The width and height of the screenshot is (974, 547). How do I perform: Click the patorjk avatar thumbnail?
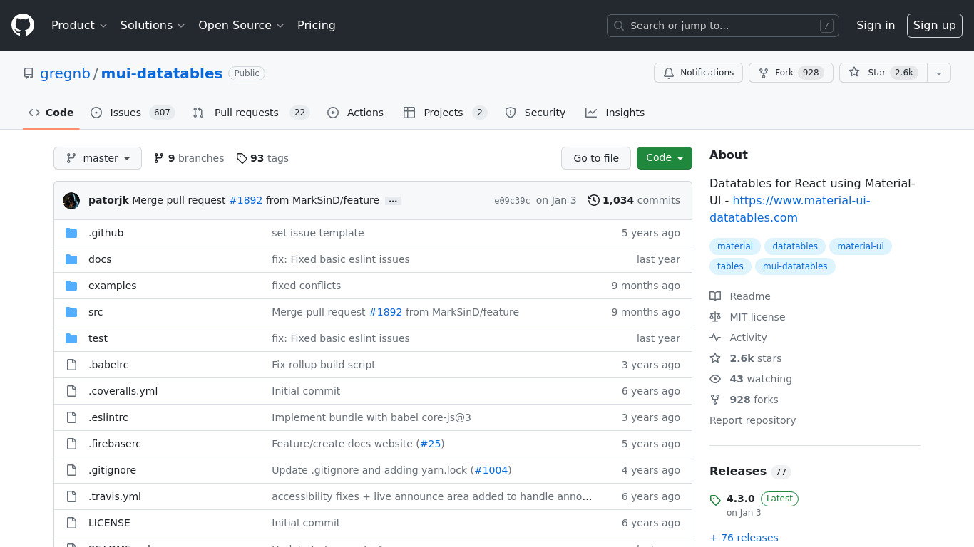tap(71, 201)
